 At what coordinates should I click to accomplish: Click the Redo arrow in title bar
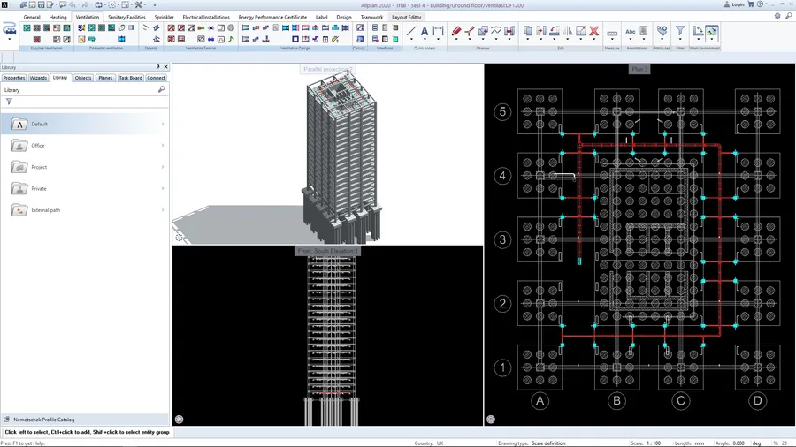tap(85, 4)
